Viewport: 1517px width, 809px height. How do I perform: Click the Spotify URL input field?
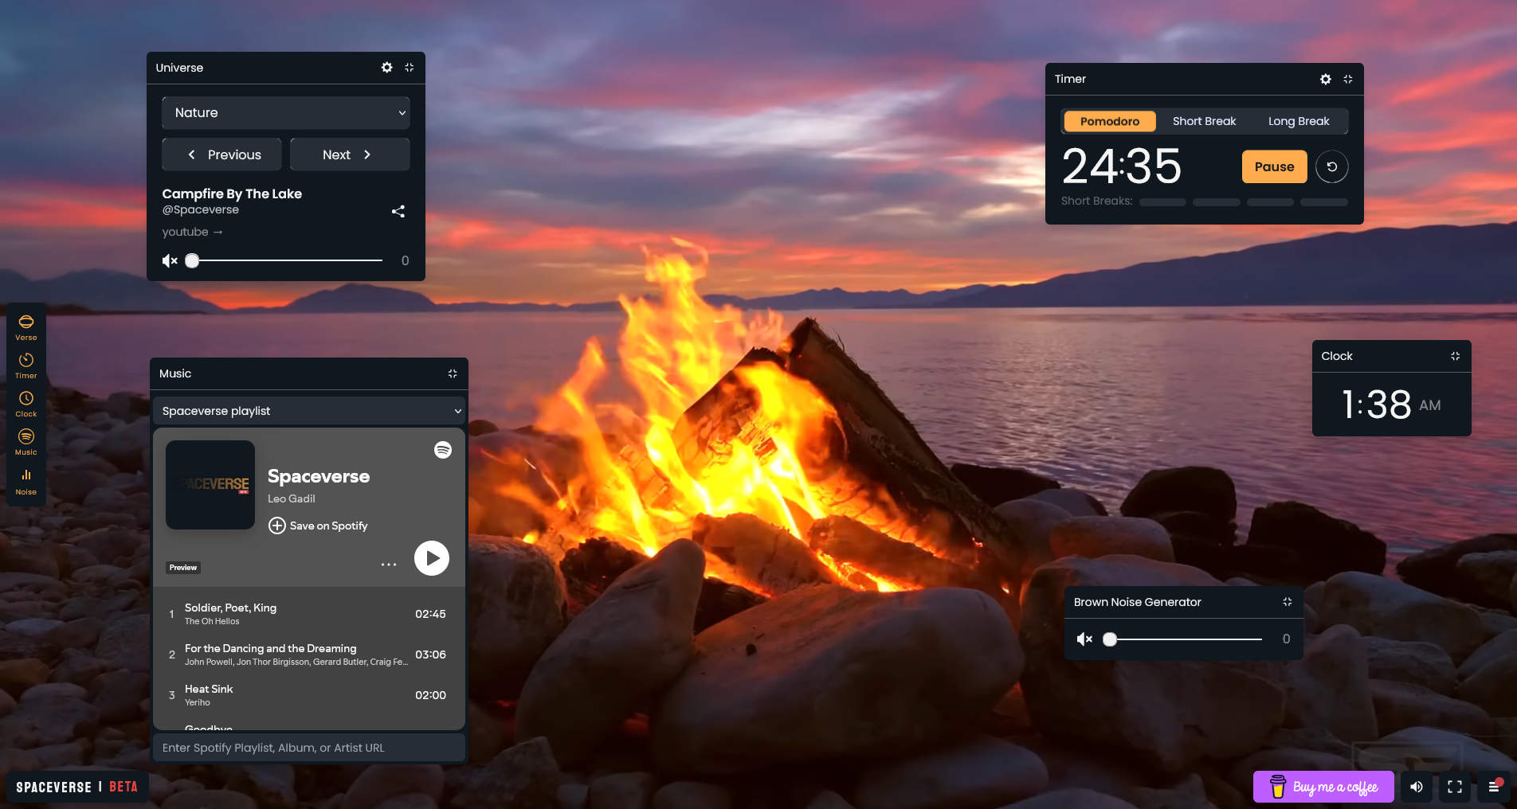click(309, 748)
